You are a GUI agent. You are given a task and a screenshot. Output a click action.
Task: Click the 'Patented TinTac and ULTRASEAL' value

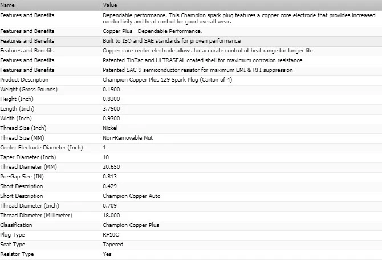(x=202, y=60)
